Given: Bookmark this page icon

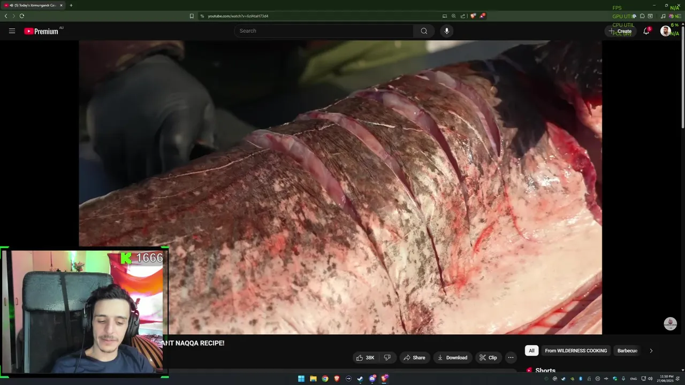Looking at the screenshot, I should (192, 16).
